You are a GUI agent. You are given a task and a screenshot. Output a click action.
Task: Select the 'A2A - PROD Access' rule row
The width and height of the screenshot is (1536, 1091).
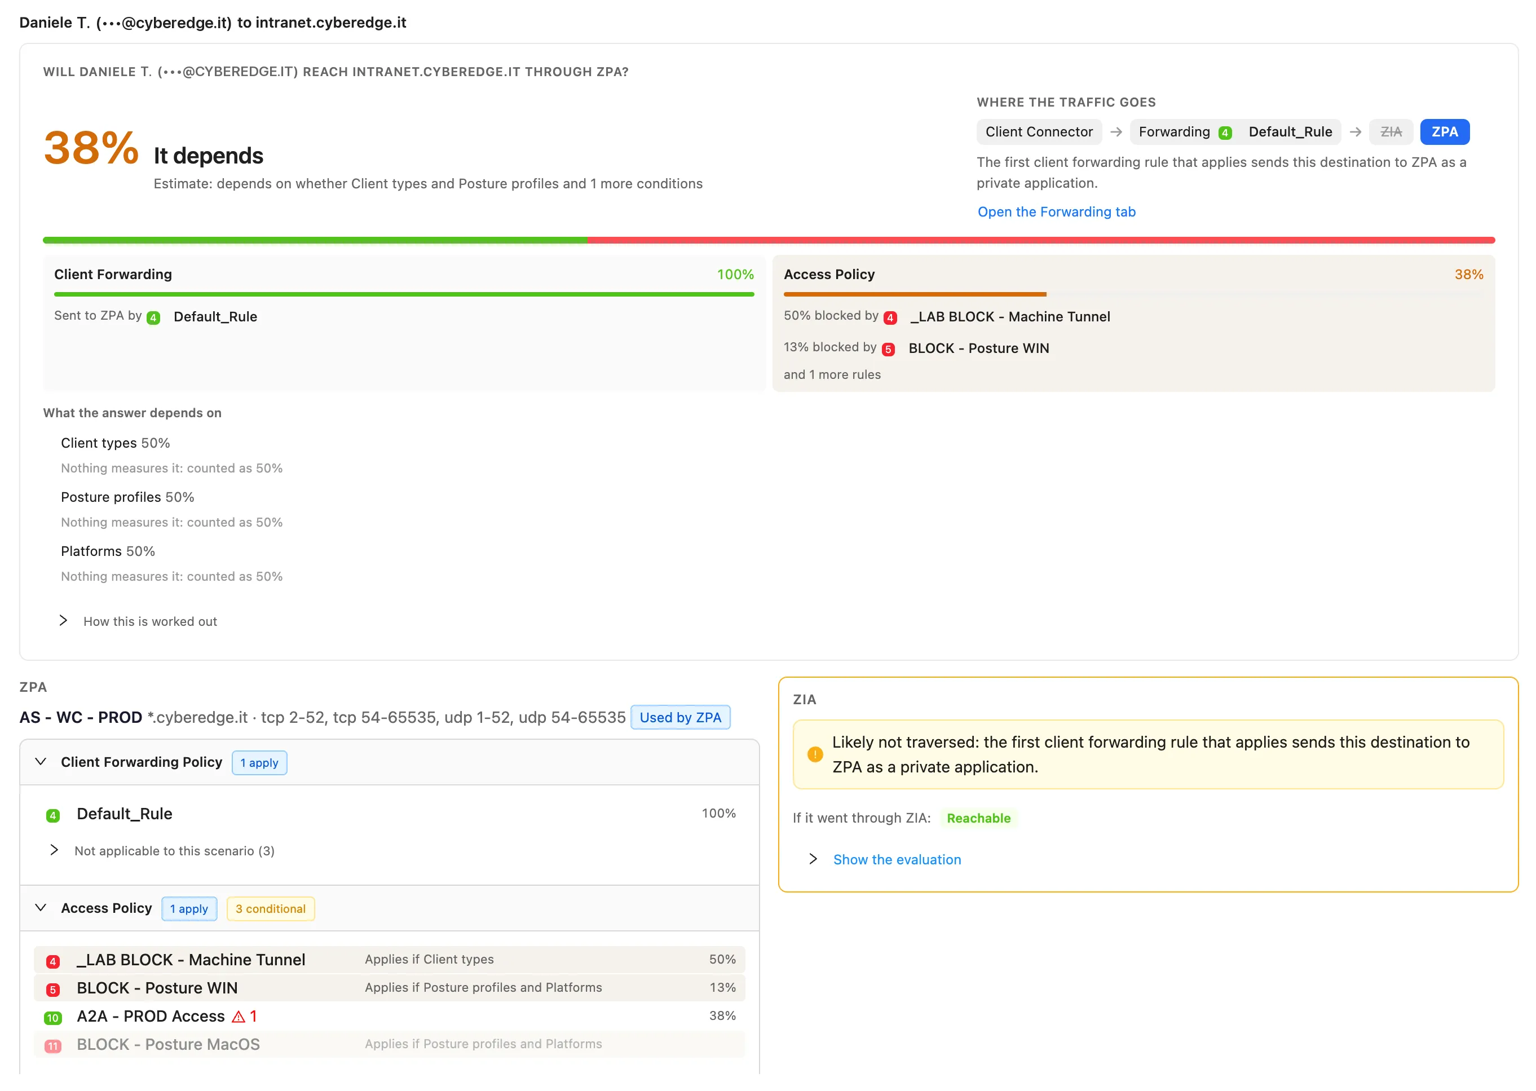click(x=389, y=1017)
